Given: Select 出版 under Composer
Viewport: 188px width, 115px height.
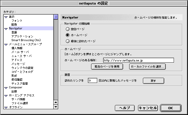Looking at the screenshot, I should 14,91.
